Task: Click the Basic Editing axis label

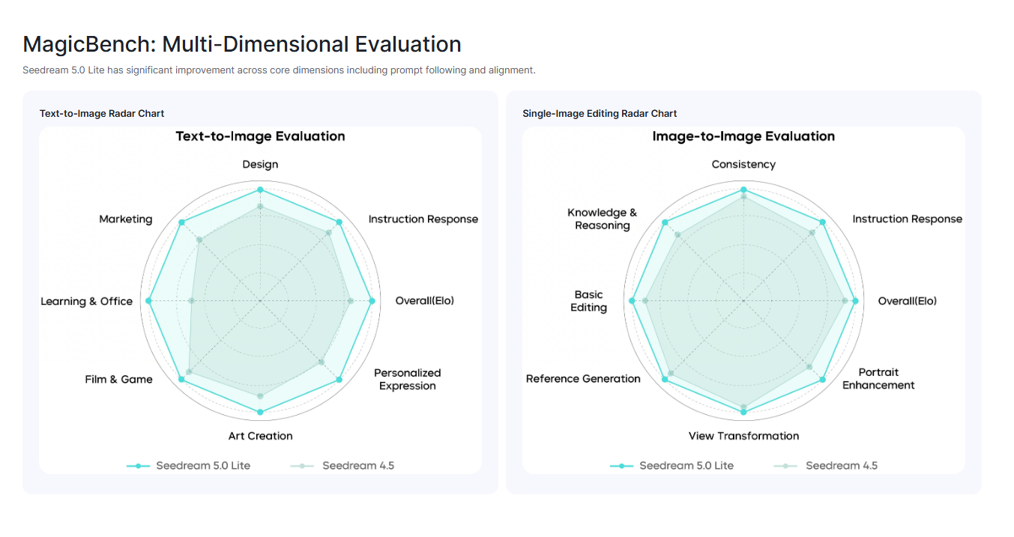Action: (588, 301)
